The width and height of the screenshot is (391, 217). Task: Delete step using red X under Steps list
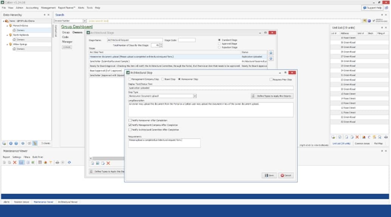108,163
